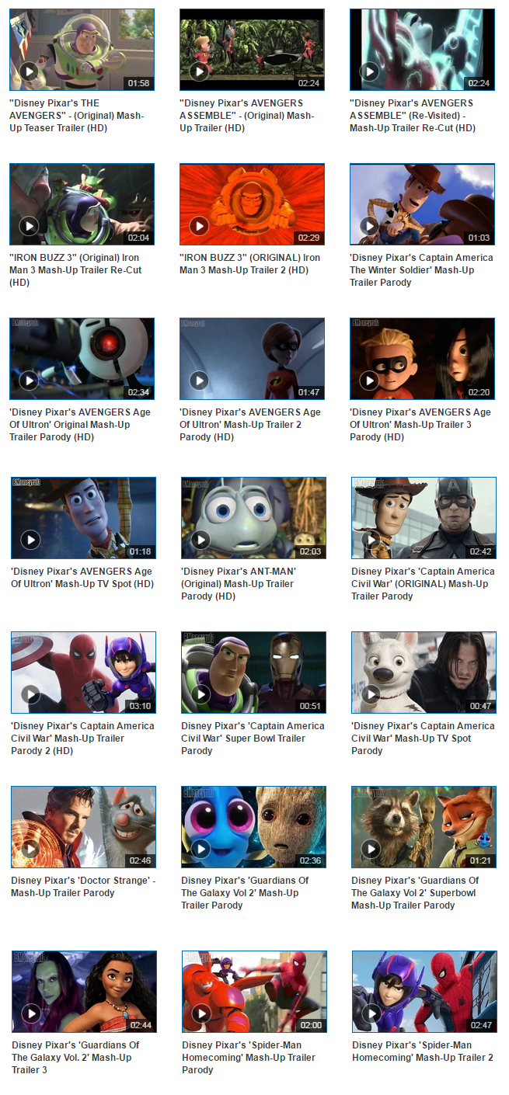Play the 'Age Of Ultron' Trailer 3 video
Screen dimensions: 509x1095
pos(422,359)
